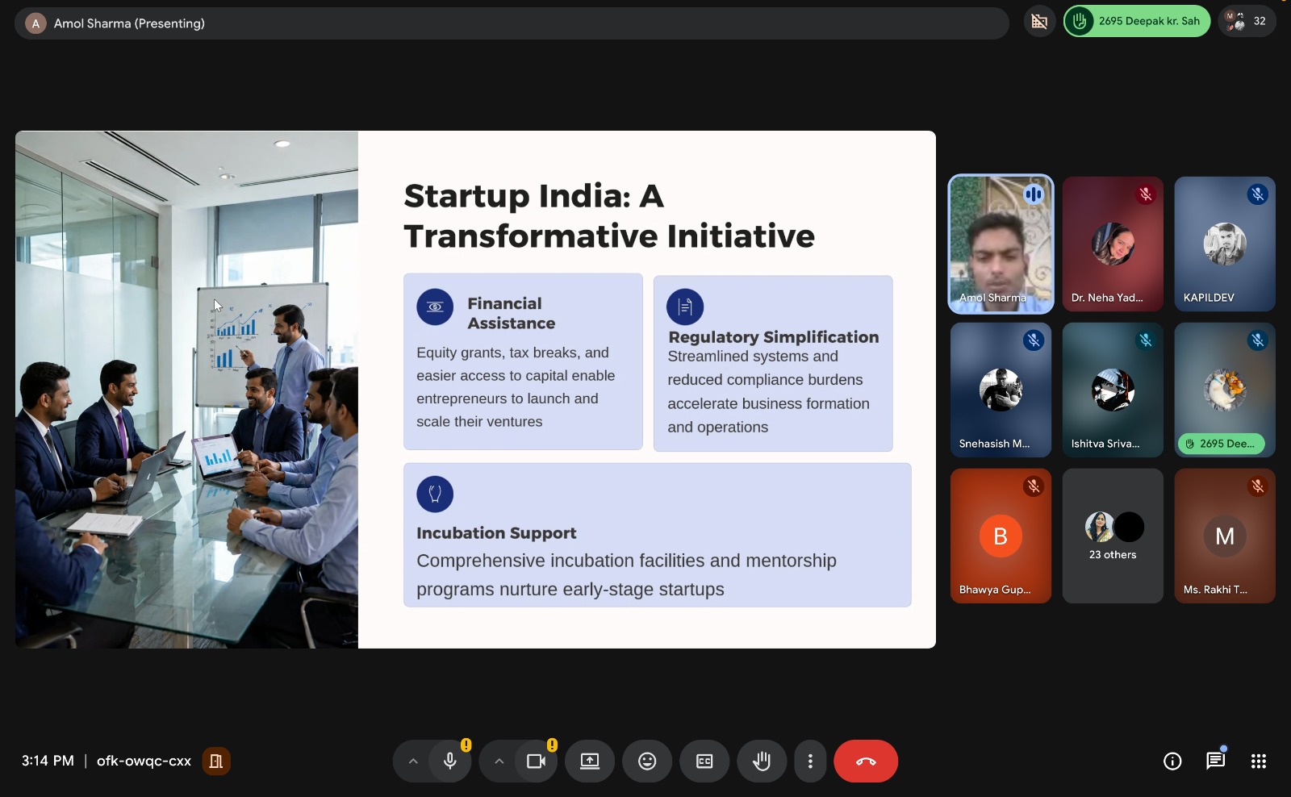Select Dr. Neha Yad... participant tile
1291x797 pixels.
click(x=1113, y=244)
